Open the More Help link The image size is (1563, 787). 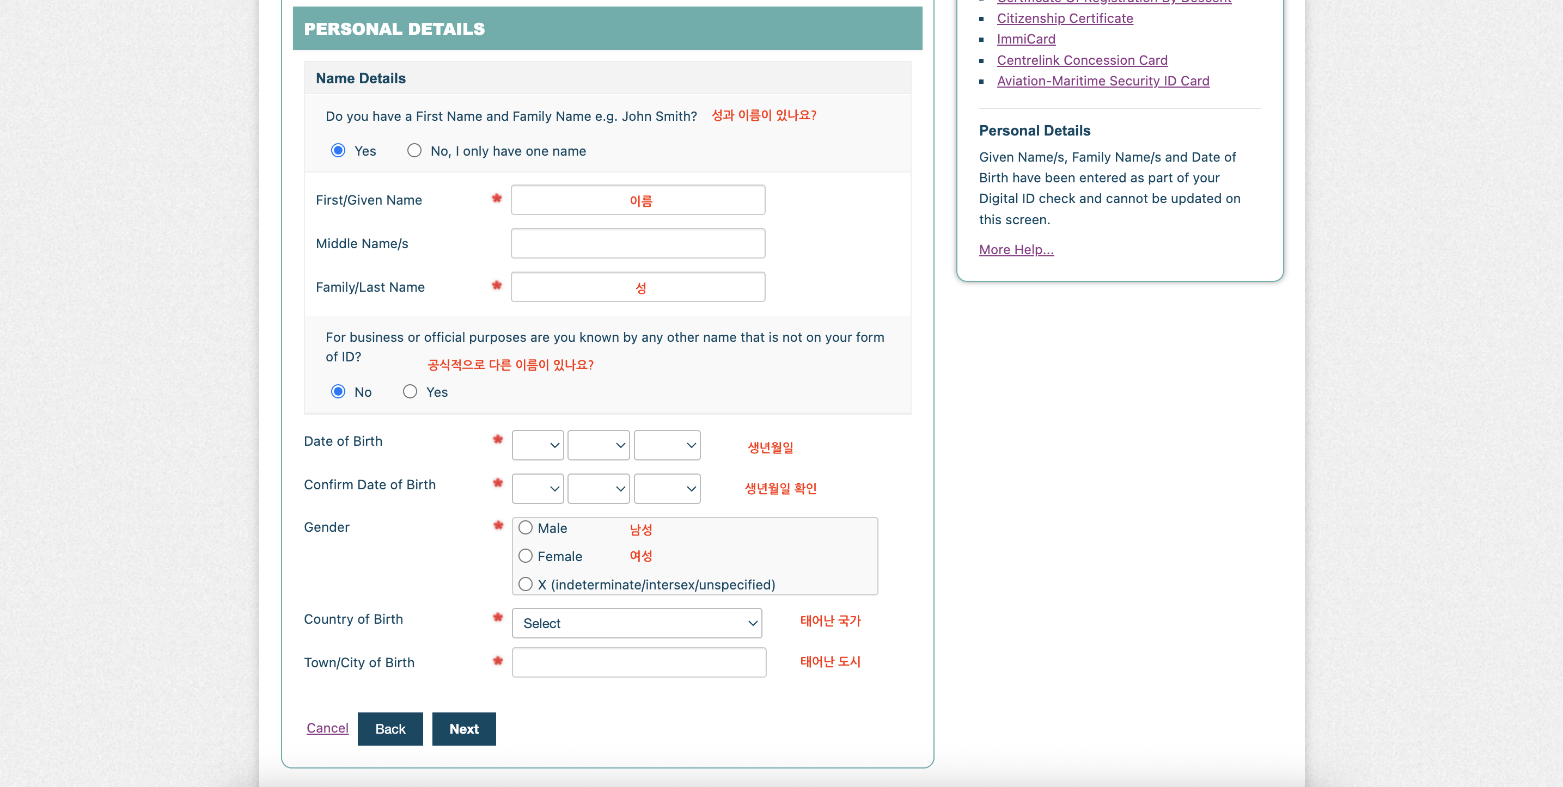point(1016,250)
